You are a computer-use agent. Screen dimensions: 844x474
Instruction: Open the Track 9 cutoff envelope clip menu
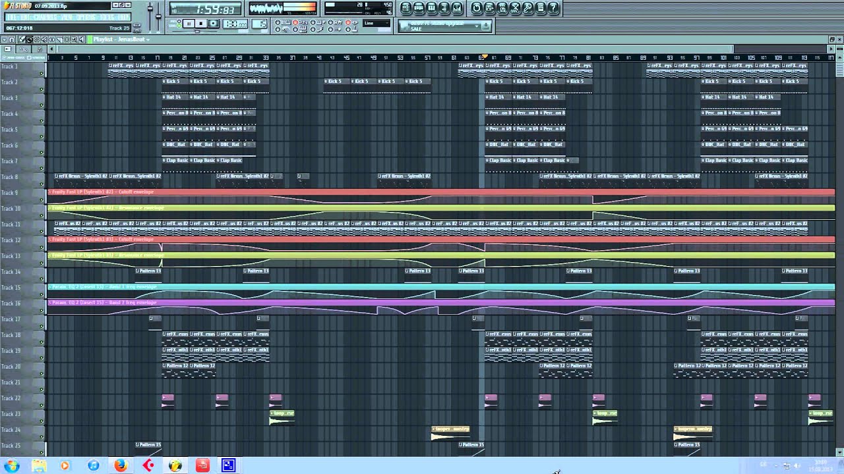(49, 192)
